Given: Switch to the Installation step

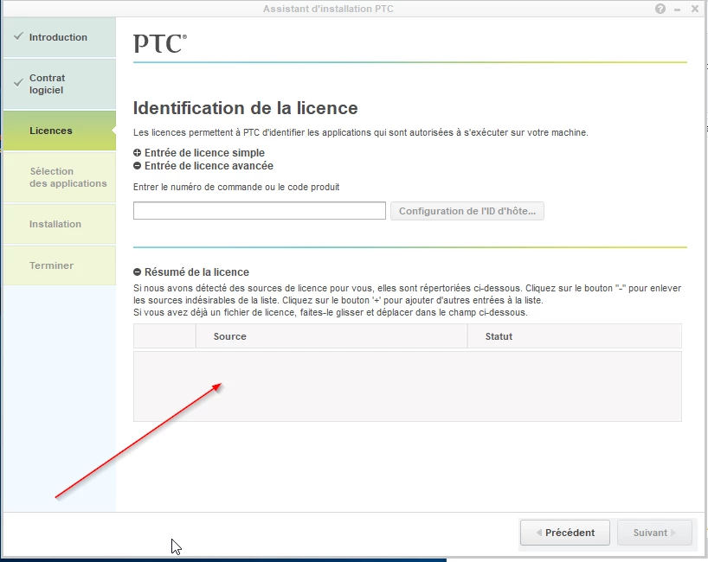Looking at the screenshot, I should (x=60, y=224).
